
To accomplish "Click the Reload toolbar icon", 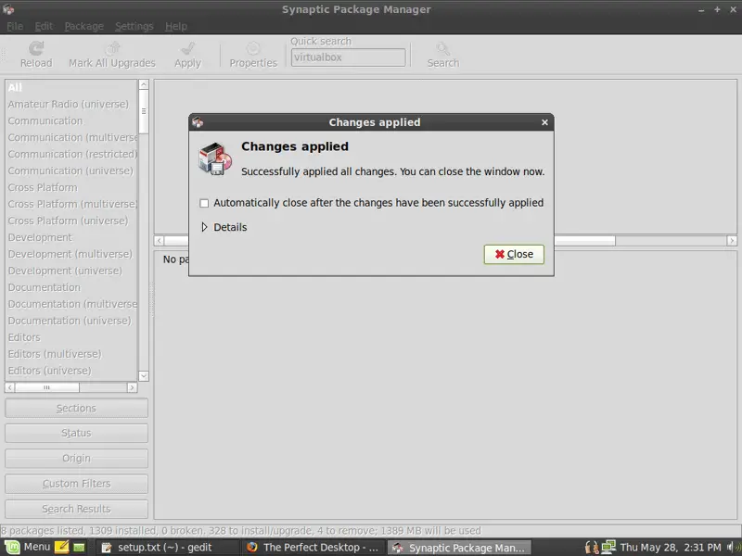I will click(x=36, y=48).
